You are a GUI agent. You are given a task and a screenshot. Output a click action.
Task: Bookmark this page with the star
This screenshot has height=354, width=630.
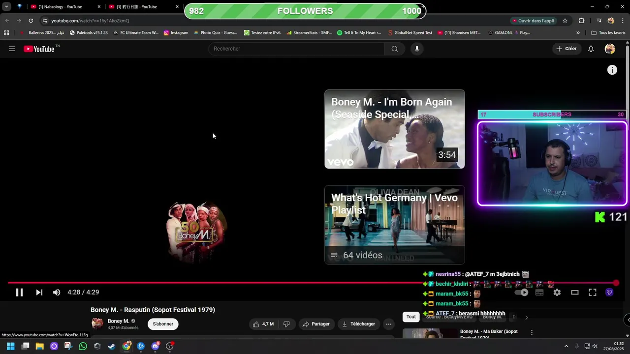click(565, 21)
